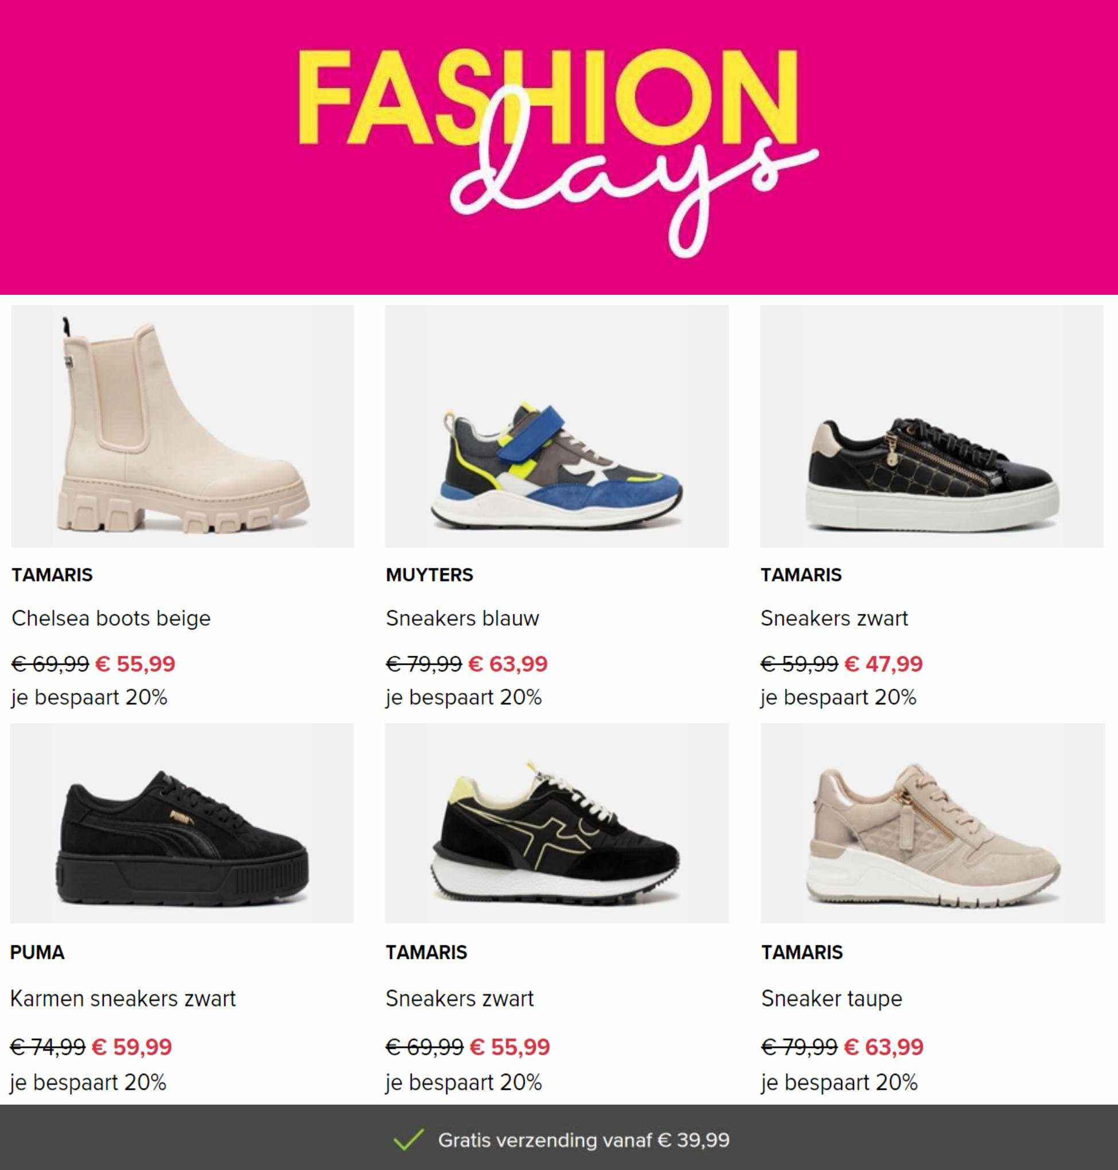The image size is (1118, 1170).
Task: Click the MUYTERS brand name
Action: pos(429,575)
